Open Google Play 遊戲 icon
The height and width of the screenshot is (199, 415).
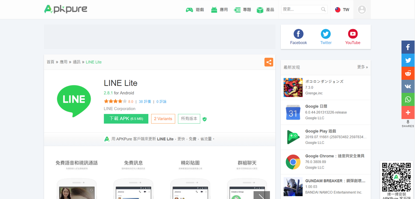click(x=293, y=137)
